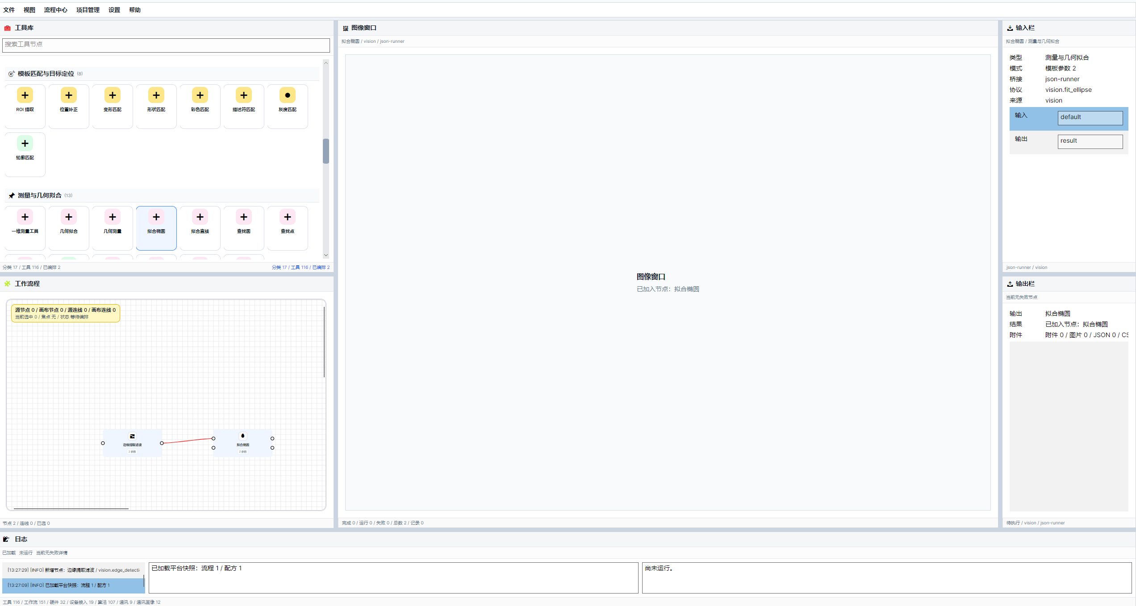Add the 轮廓匹配 tool
This screenshot has width=1136, height=606.
point(25,154)
